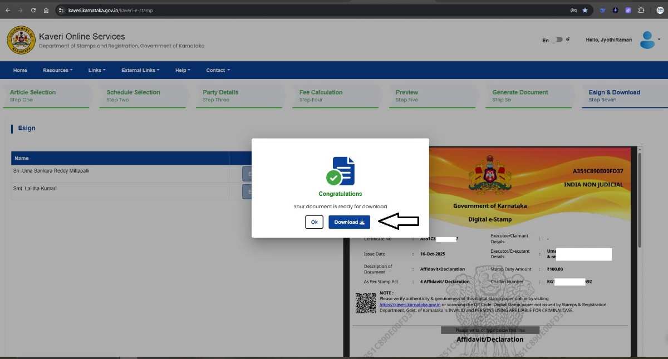Click the address bar URL field
This screenshot has width=668, height=359.
(x=278, y=10)
